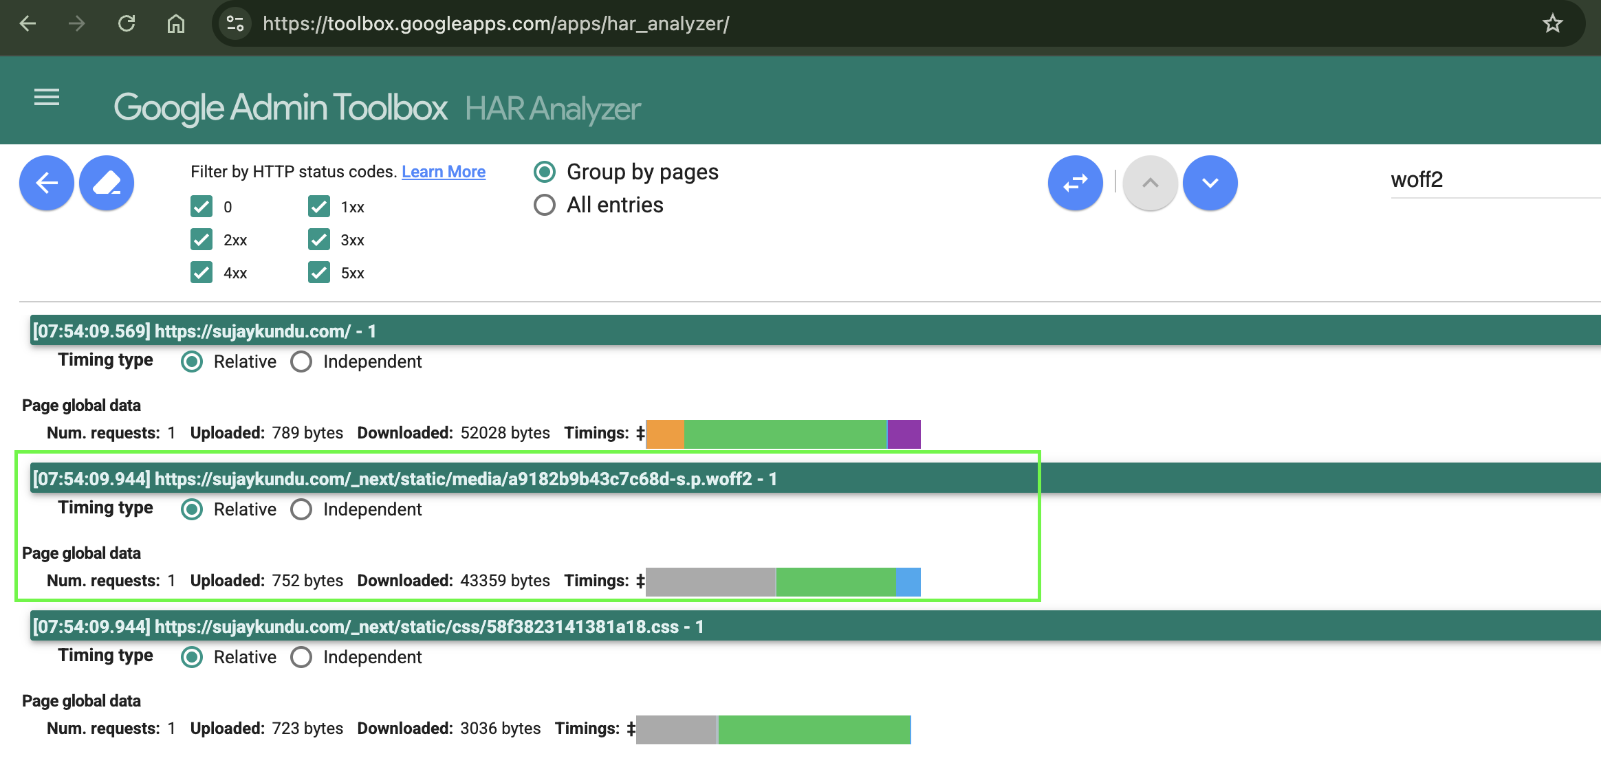1601x767 pixels.
Task: Click gray segment of css timing bar
Action: click(x=677, y=729)
